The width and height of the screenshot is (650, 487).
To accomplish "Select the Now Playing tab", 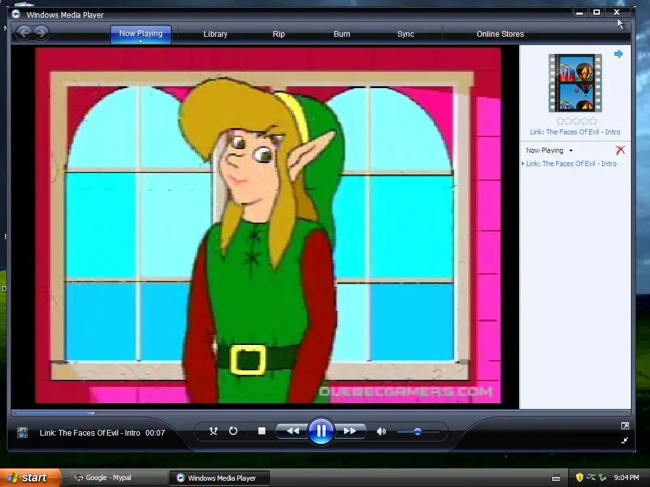I will [x=141, y=33].
